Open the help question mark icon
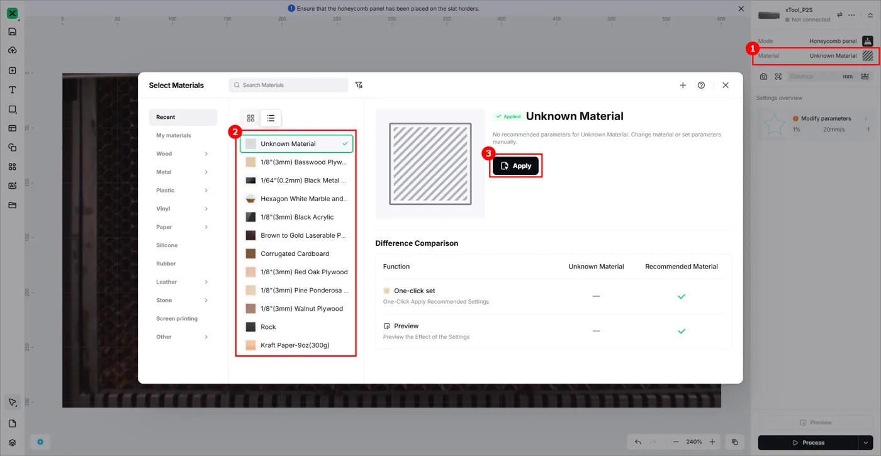 point(701,85)
